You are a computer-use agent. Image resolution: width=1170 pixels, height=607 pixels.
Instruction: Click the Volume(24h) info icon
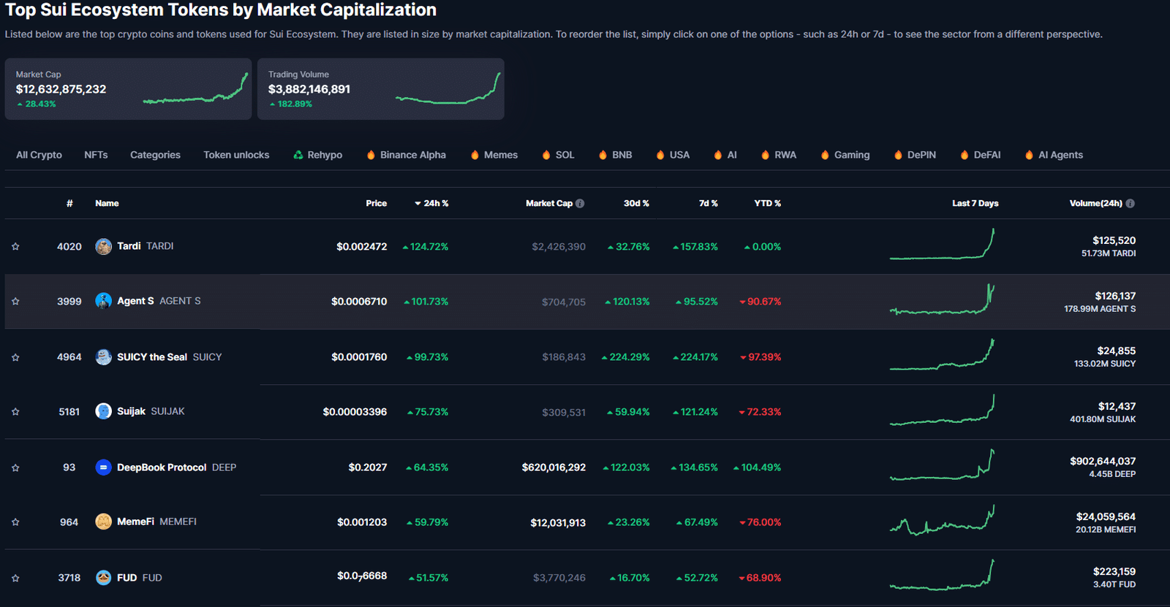(1130, 204)
